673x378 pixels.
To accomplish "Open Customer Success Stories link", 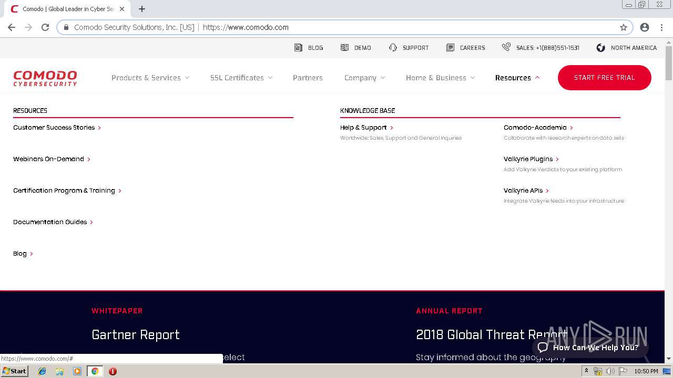I will click(x=57, y=128).
